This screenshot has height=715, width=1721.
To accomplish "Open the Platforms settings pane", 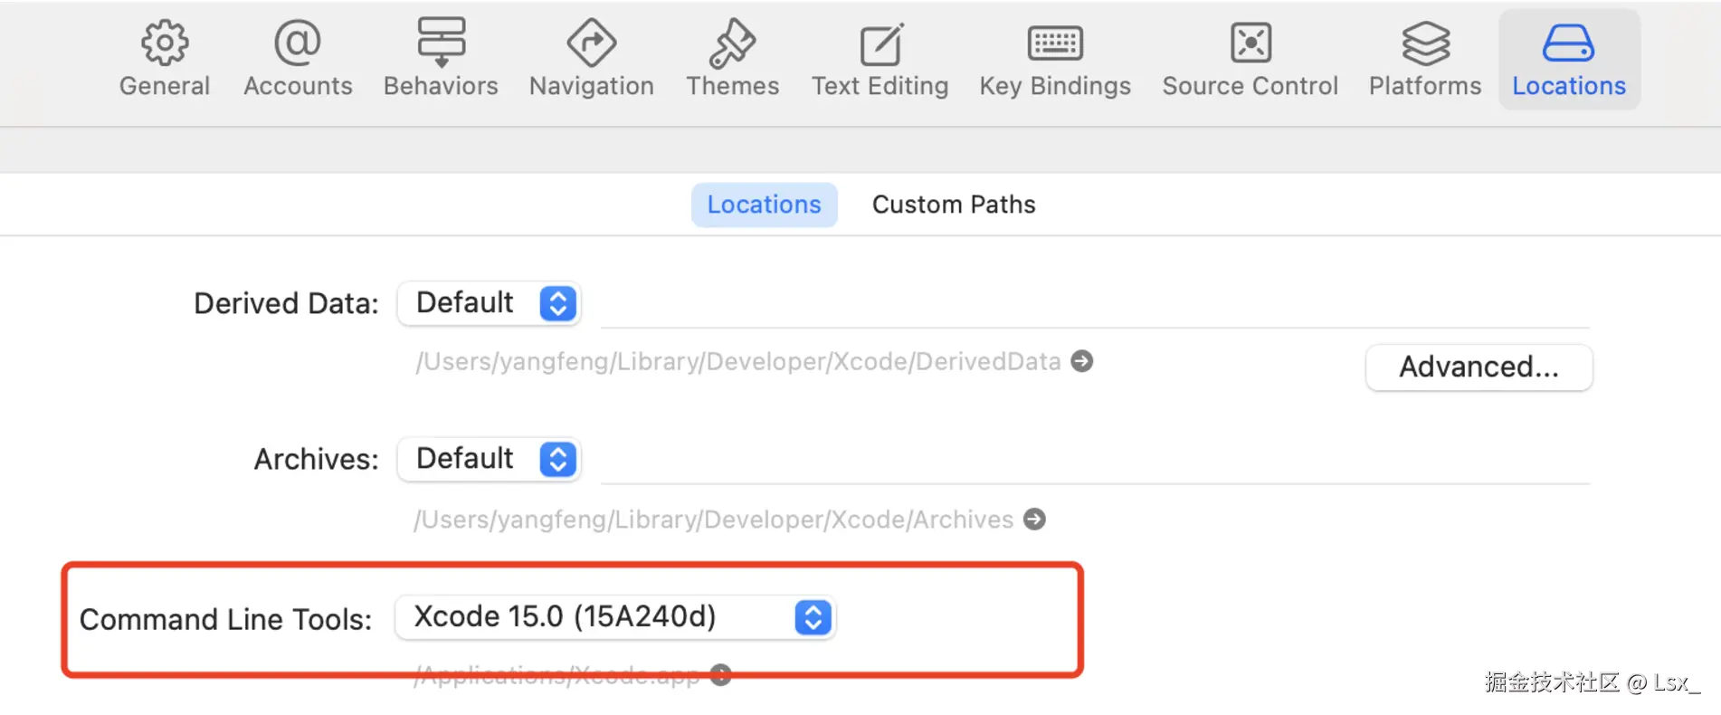I will [1425, 60].
